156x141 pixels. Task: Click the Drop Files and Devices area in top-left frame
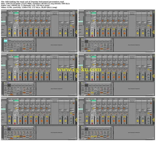tap(55, 13)
